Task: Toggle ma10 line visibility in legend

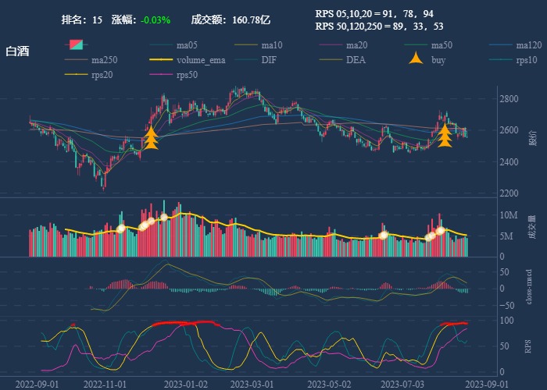Action: (272, 44)
